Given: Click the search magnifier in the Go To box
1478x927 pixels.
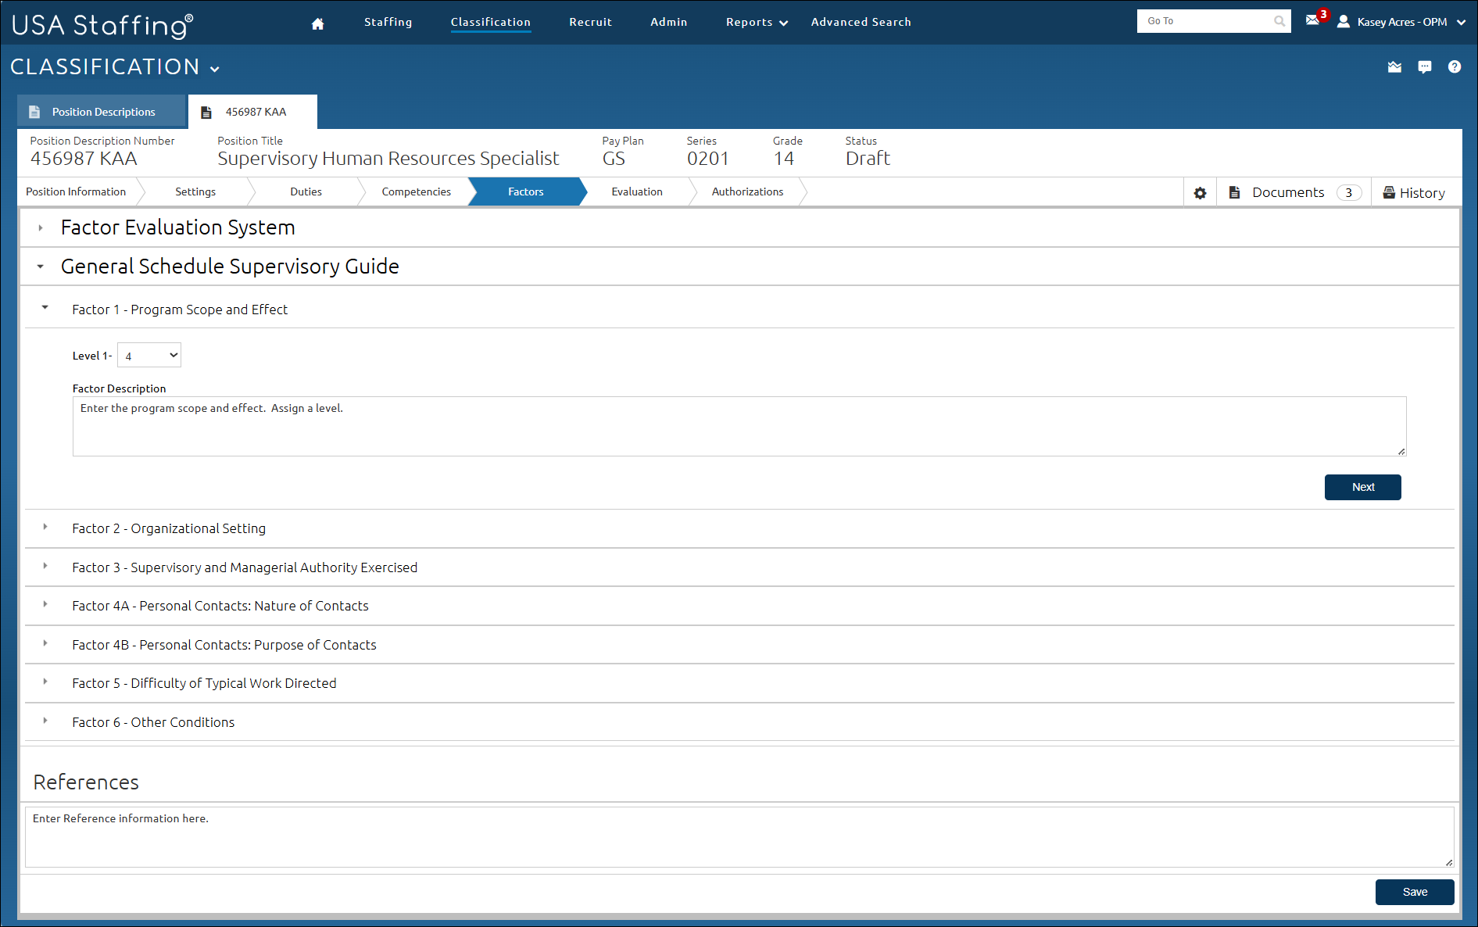Looking at the screenshot, I should pyautogui.click(x=1279, y=21).
